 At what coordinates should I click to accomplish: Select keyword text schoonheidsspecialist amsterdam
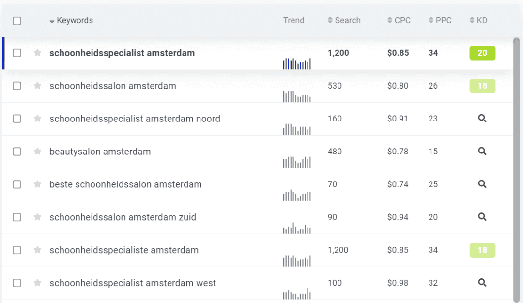(122, 53)
